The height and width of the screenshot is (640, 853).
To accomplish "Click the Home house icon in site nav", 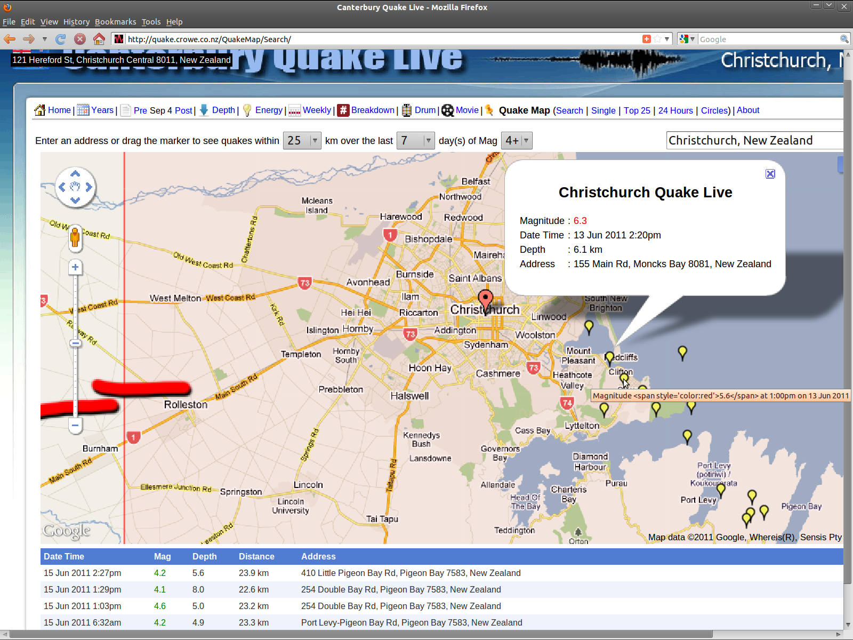I will (x=39, y=110).
